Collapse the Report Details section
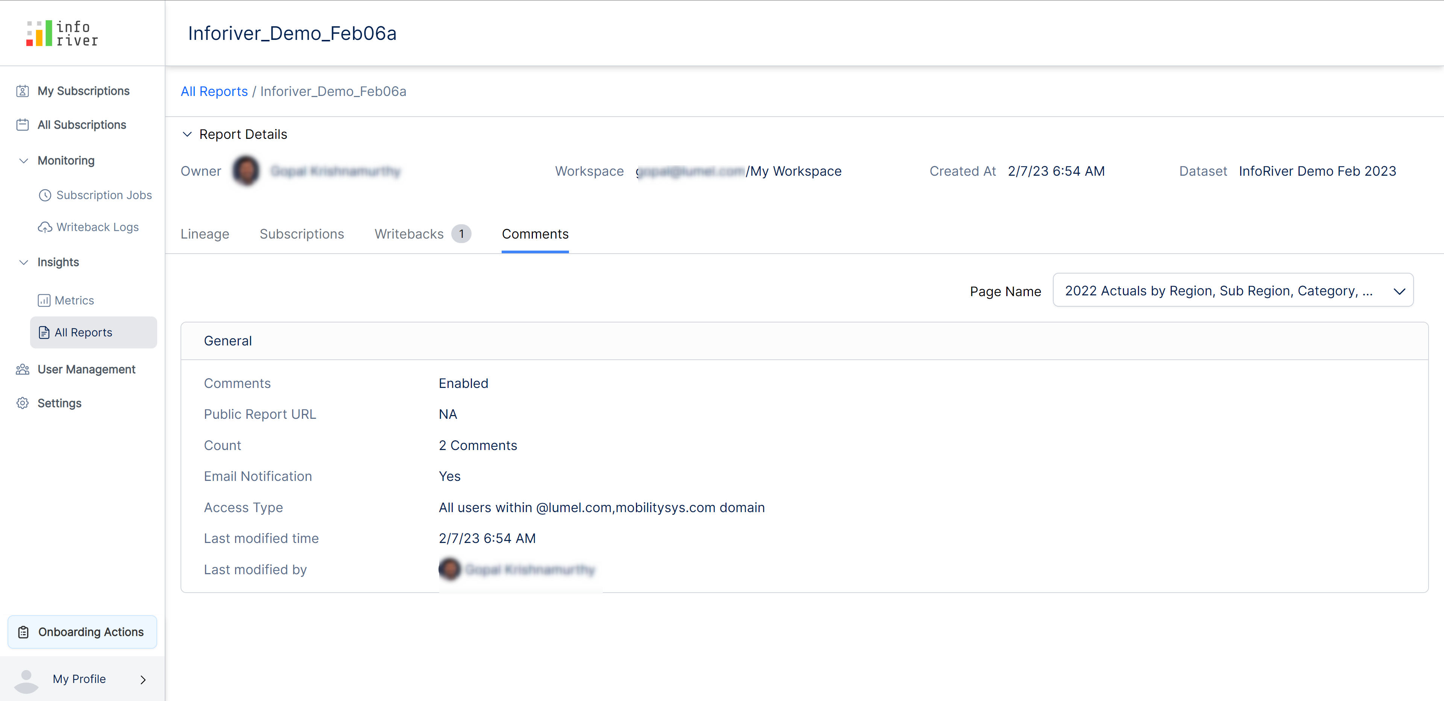Screen dimensions: 1444x701 (187, 135)
